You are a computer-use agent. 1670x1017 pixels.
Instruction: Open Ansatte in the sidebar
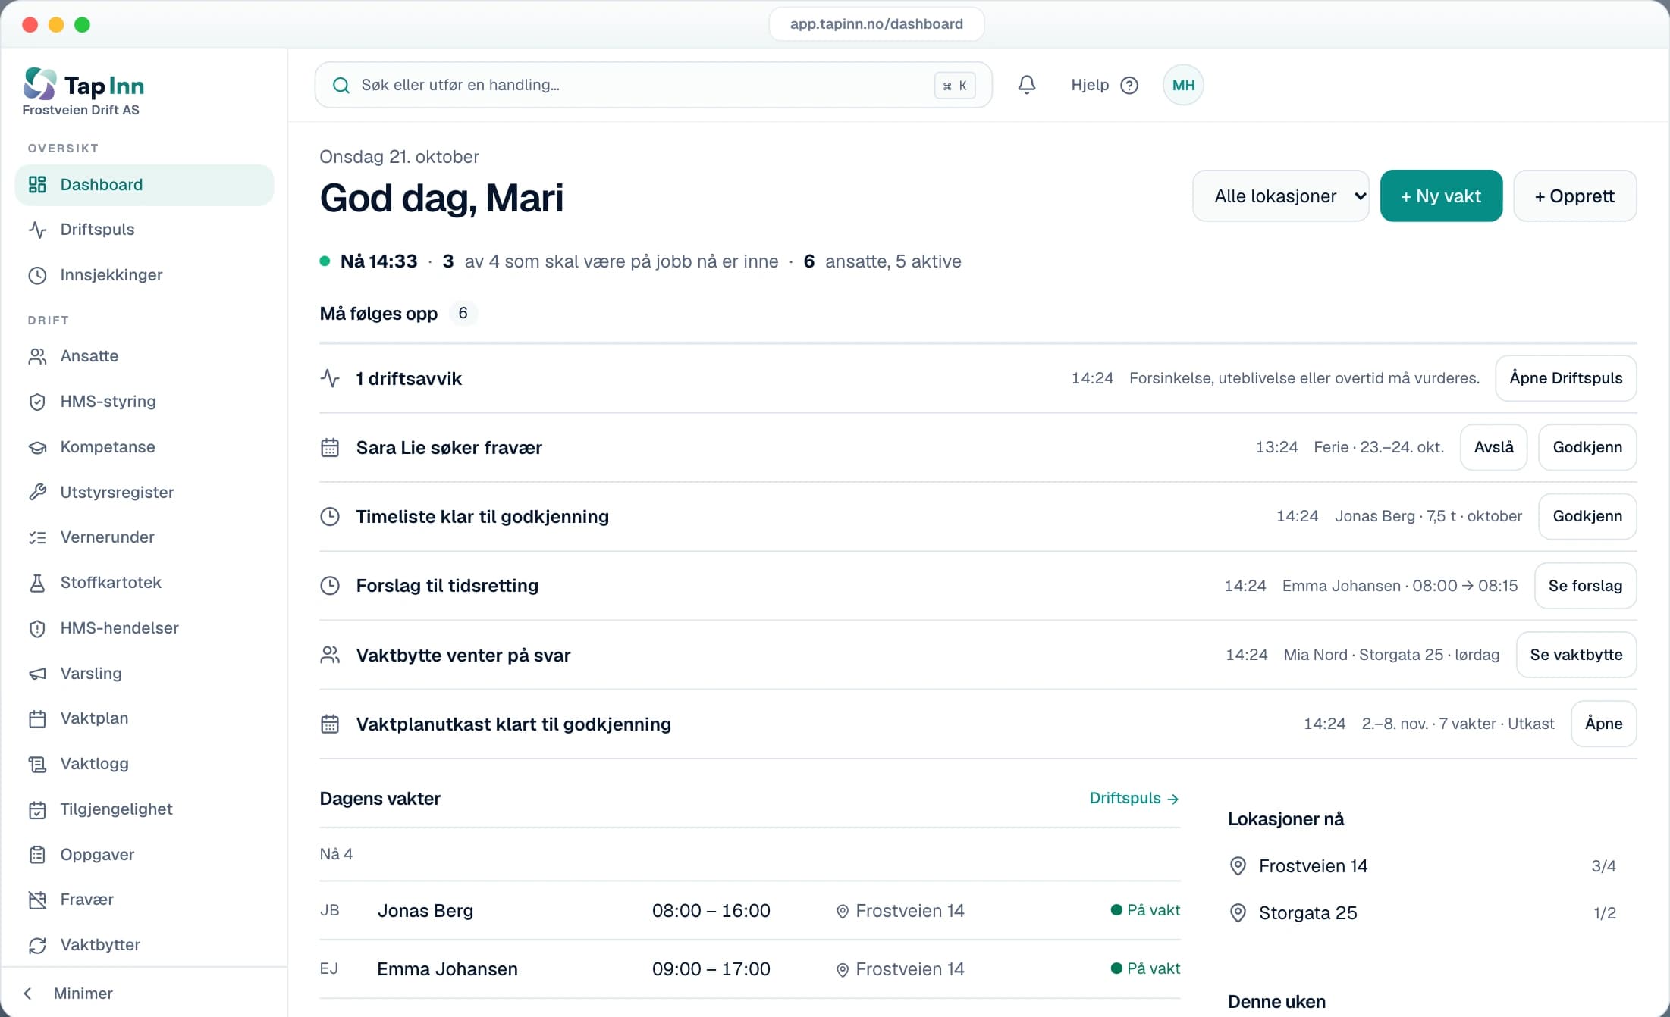click(x=144, y=356)
